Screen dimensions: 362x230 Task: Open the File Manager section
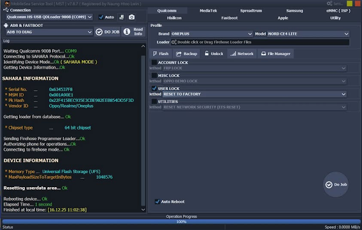coord(275,54)
